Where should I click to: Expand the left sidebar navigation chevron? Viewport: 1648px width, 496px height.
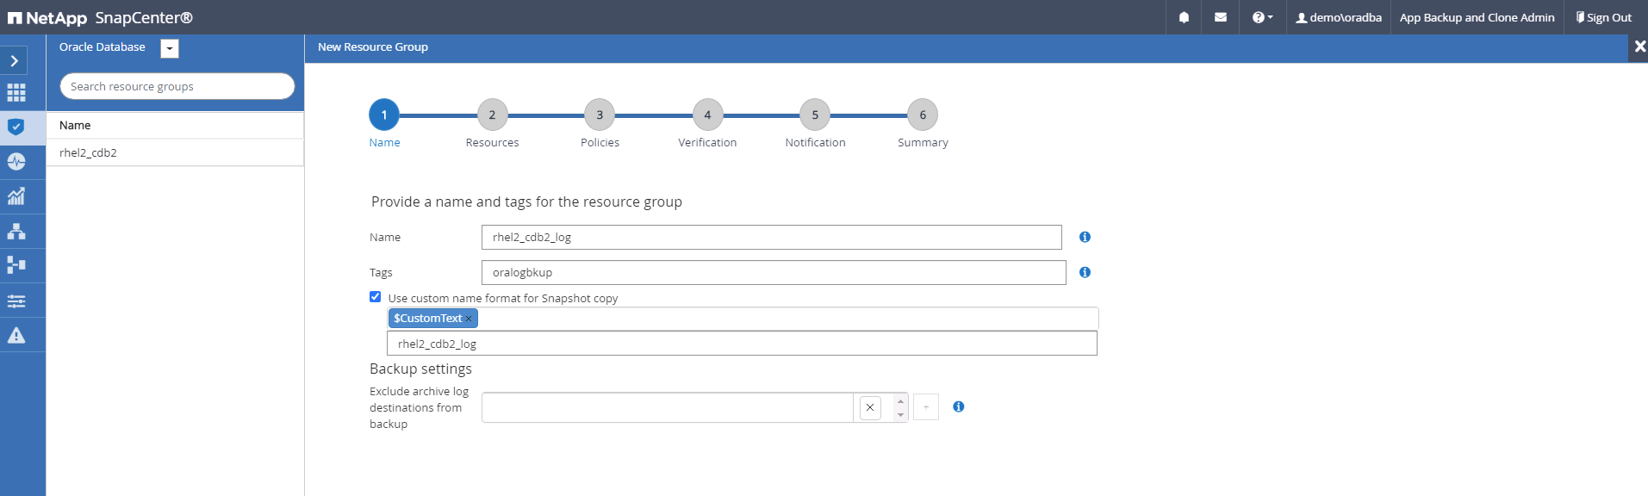point(15,60)
